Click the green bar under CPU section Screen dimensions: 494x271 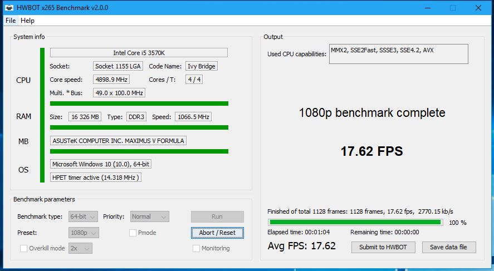(x=139, y=104)
